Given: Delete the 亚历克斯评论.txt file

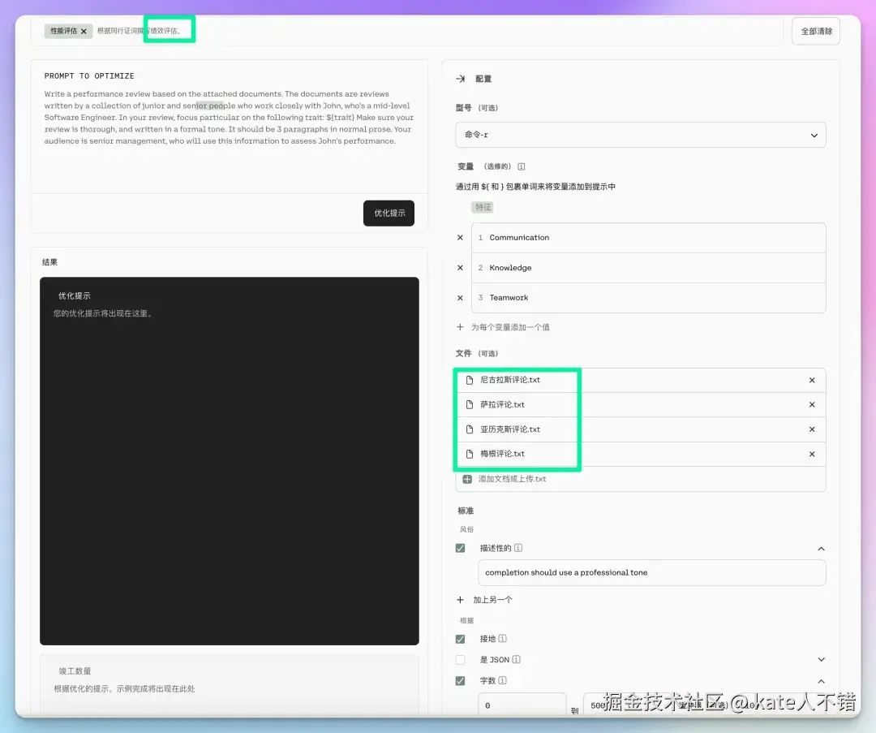Looking at the screenshot, I should tap(812, 429).
